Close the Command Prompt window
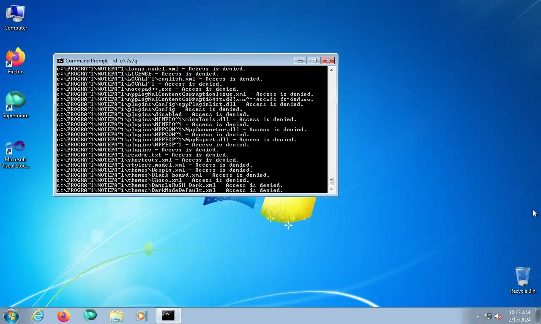The height and width of the screenshot is (324, 541). [x=328, y=61]
